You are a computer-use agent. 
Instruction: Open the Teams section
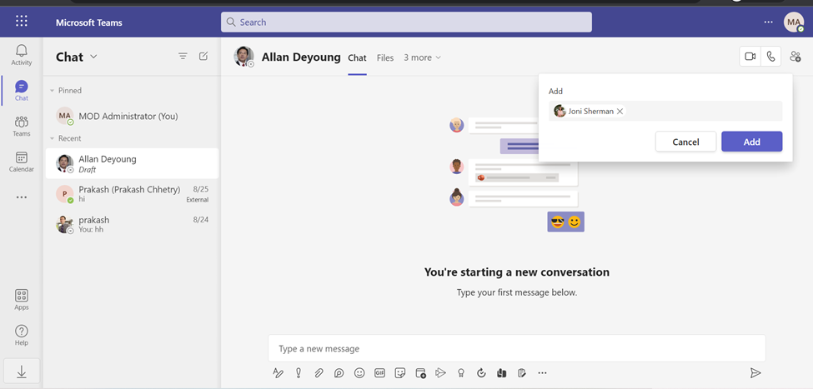21,126
